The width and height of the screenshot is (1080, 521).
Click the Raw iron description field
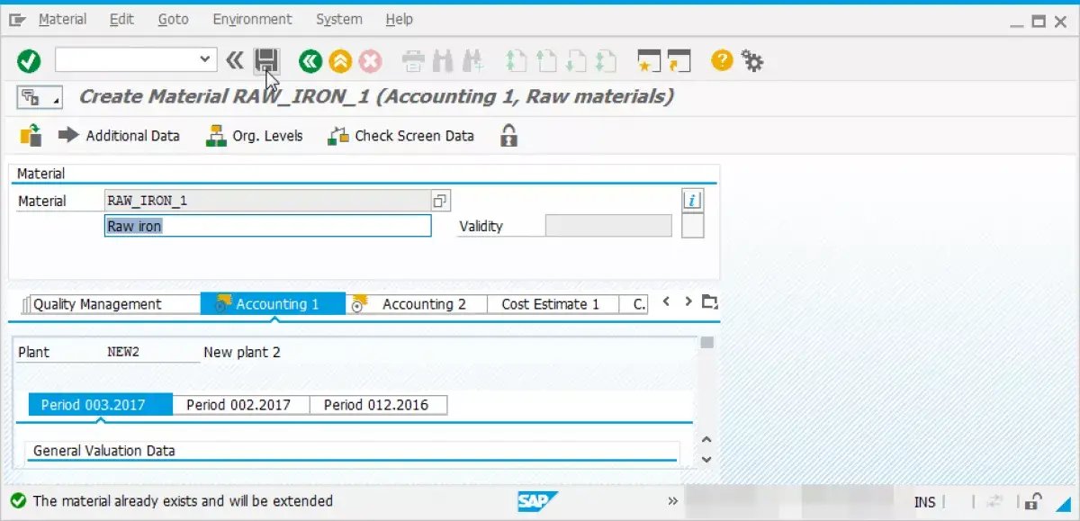coord(268,226)
